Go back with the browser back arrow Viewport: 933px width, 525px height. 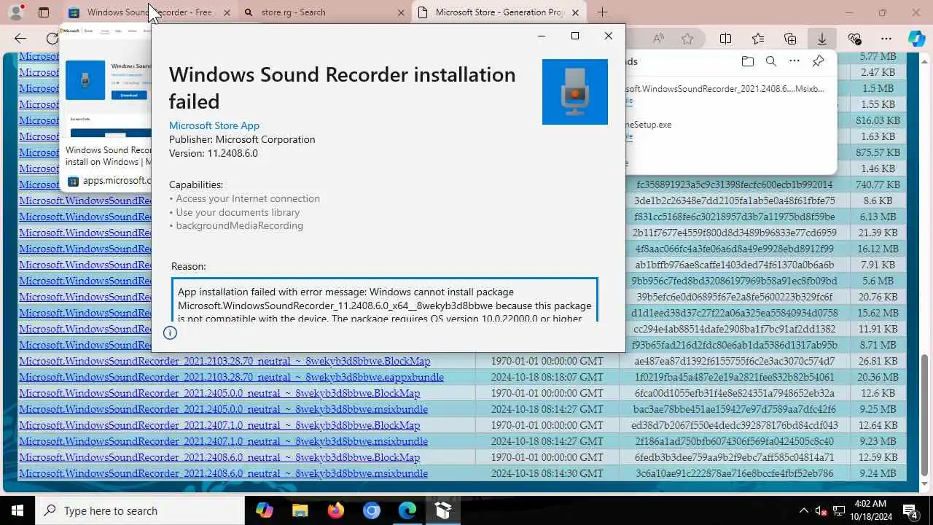20,39
